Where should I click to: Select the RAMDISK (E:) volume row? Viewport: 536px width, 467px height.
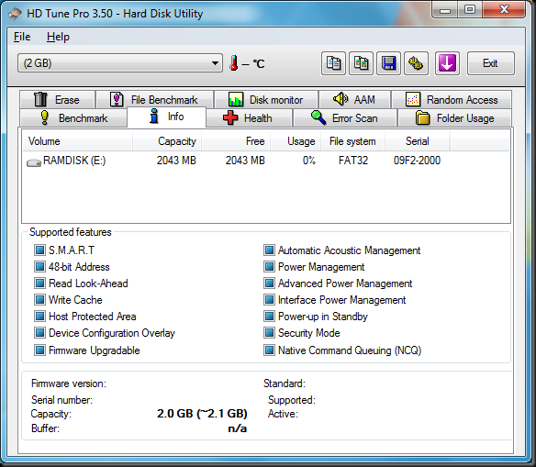266,161
